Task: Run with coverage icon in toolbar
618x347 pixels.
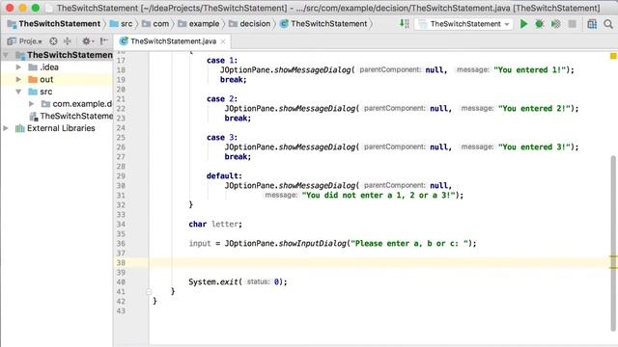Action: point(556,24)
